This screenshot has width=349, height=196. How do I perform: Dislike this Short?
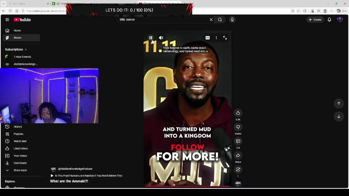[238, 127]
